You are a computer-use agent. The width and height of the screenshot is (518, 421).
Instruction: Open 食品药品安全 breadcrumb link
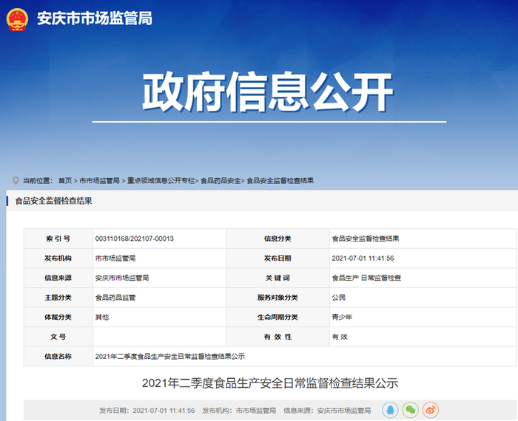pyautogui.click(x=221, y=181)
